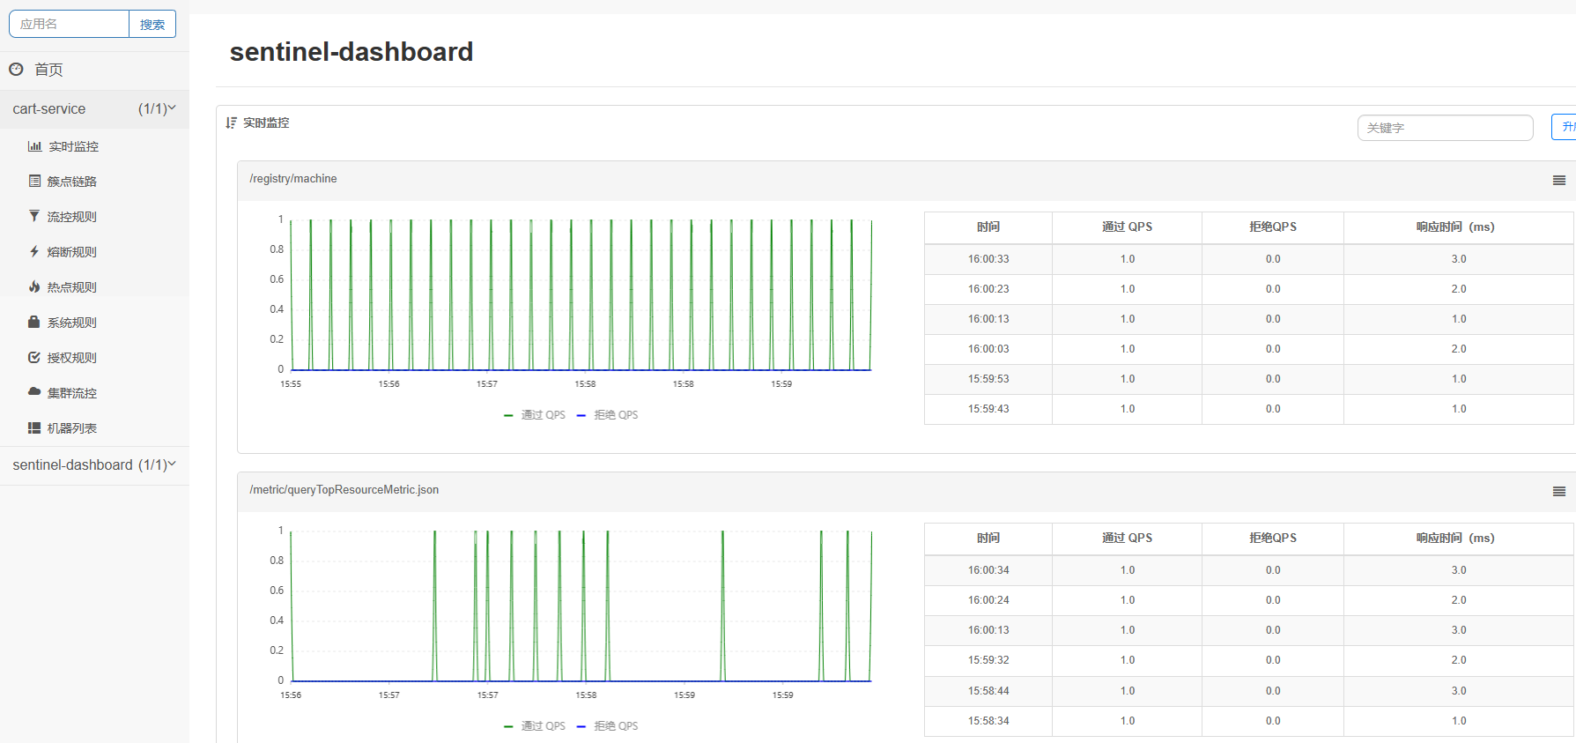Toggle 通过 QPS legend in /registry/machine chart
The width and height of the screenshot is (1576, 743).
point(535,415)
